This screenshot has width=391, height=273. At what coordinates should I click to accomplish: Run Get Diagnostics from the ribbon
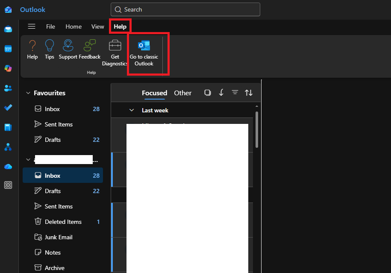(115, 53)
